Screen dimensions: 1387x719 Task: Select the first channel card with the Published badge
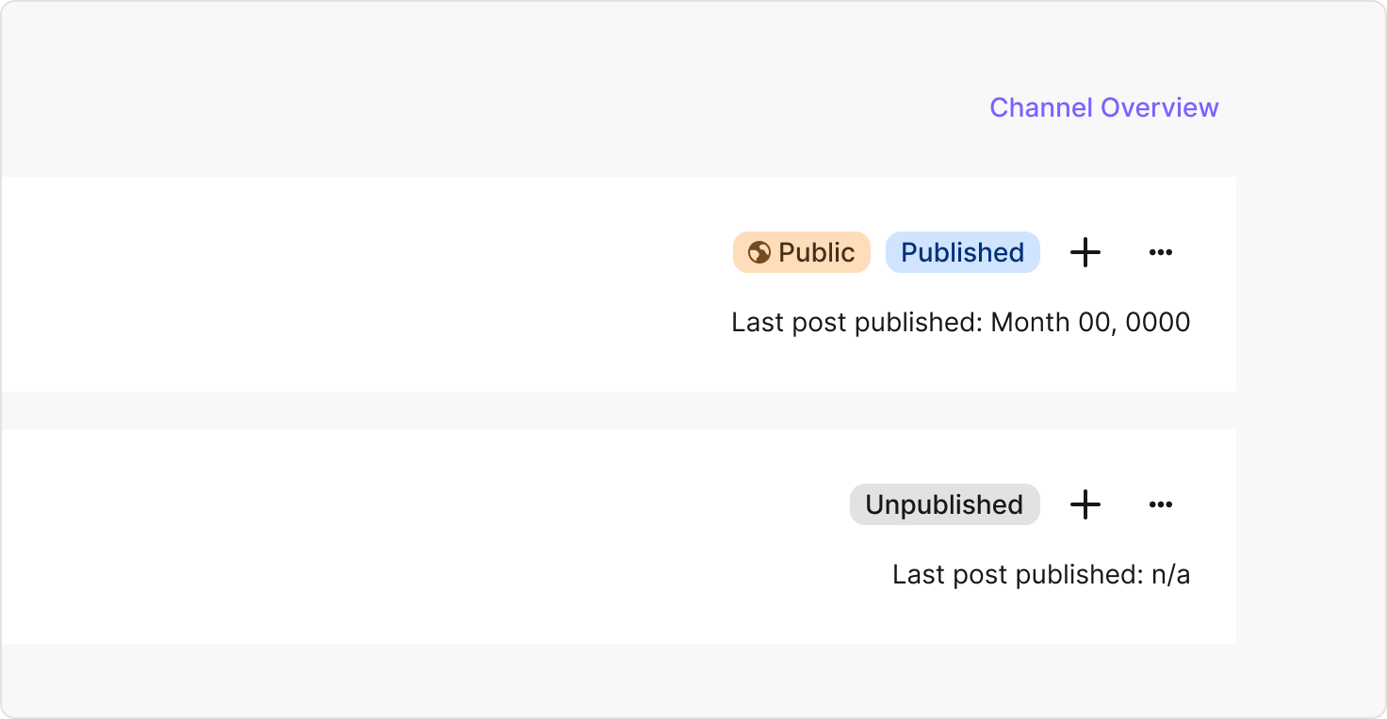click(618, 284)
